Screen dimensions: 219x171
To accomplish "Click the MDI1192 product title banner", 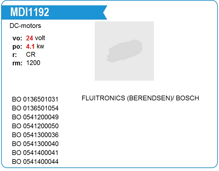I will 30,12.
